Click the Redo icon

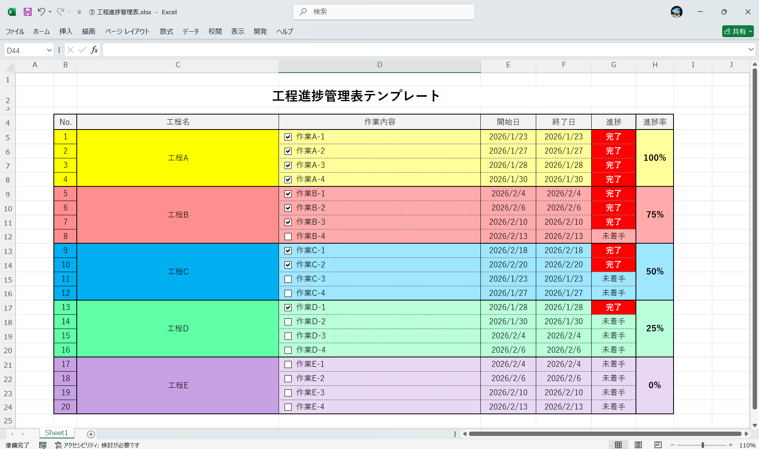tap(60, 12)
